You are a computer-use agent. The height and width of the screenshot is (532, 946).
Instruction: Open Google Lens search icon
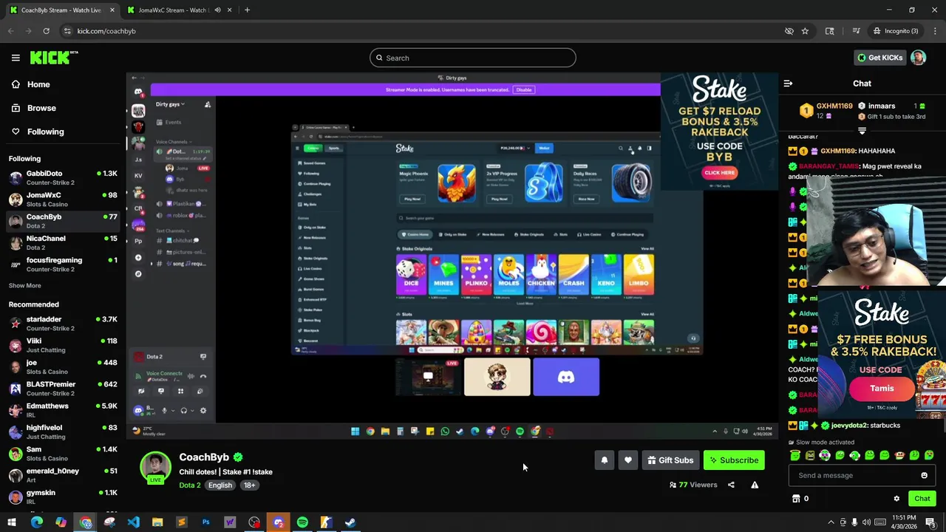[830, 31]
